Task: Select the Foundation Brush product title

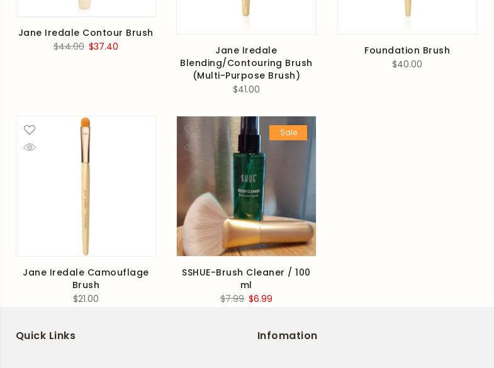Action: 407,50
